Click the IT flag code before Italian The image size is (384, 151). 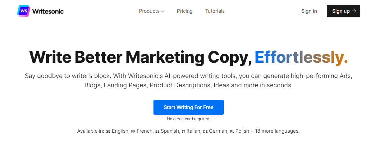[183, 132]
